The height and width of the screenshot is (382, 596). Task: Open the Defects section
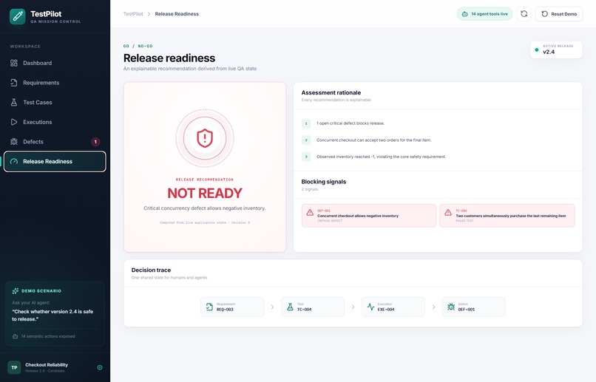[55, 142]
